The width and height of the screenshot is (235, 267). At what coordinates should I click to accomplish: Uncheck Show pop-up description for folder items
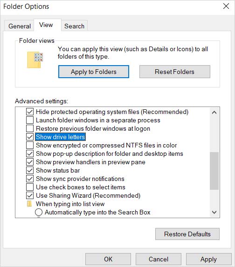pyautogui.click(x=30, y=154)
